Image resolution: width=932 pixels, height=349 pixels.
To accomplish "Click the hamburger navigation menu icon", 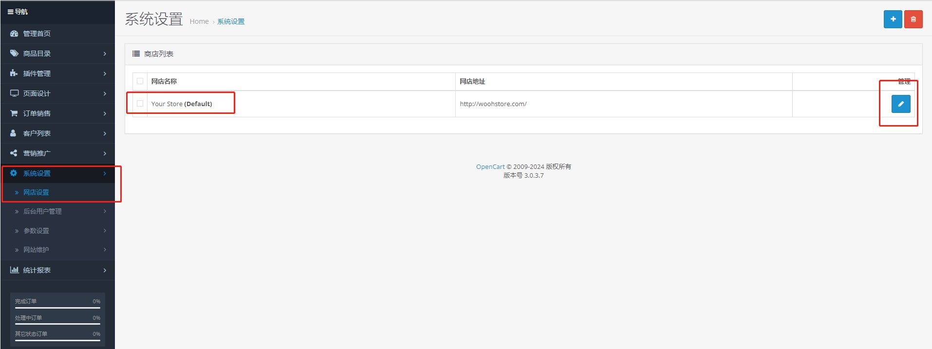I will (10, 12).
